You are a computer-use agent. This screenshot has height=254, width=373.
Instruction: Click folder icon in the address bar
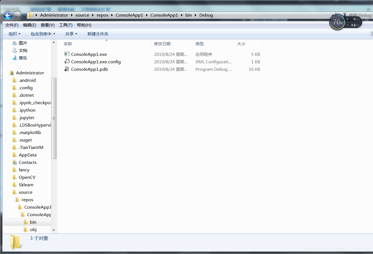pos(30,15)
